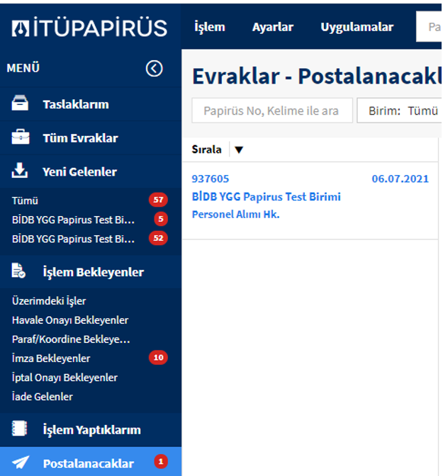The height and width of the screenshot is (476, 443).
Task: Open İptal Onayı Bekleyenler
Action: 65,378
